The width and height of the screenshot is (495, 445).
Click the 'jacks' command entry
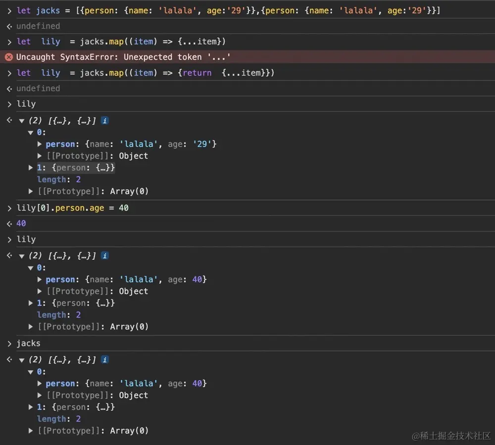point(28,344)
